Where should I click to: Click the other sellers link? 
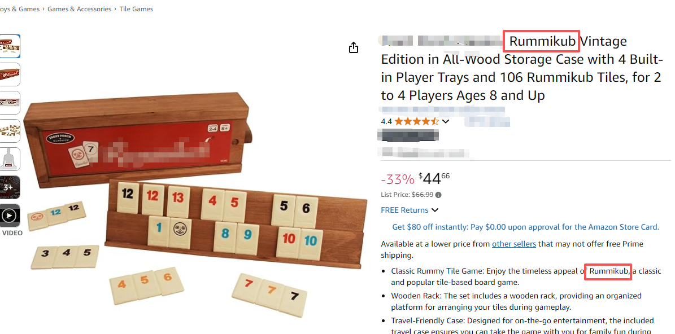513,244
